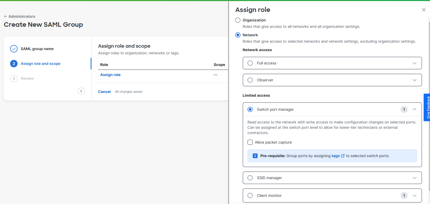Enable Allow packet capture checkbox
The width and height of the screenshot is (430, 204).
(250, 142)
